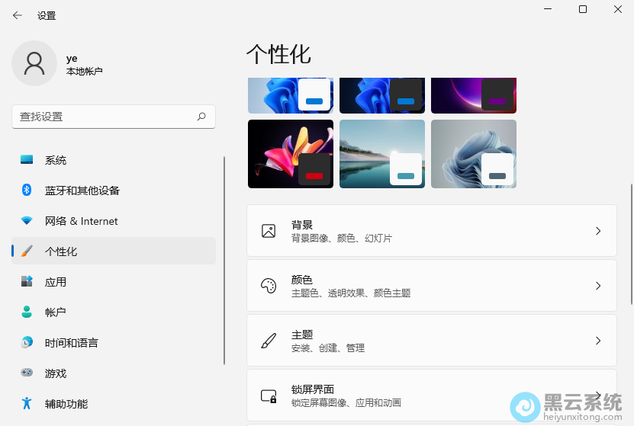
Task: Click the Accessibility figure icon
Action: coord(27,404)
